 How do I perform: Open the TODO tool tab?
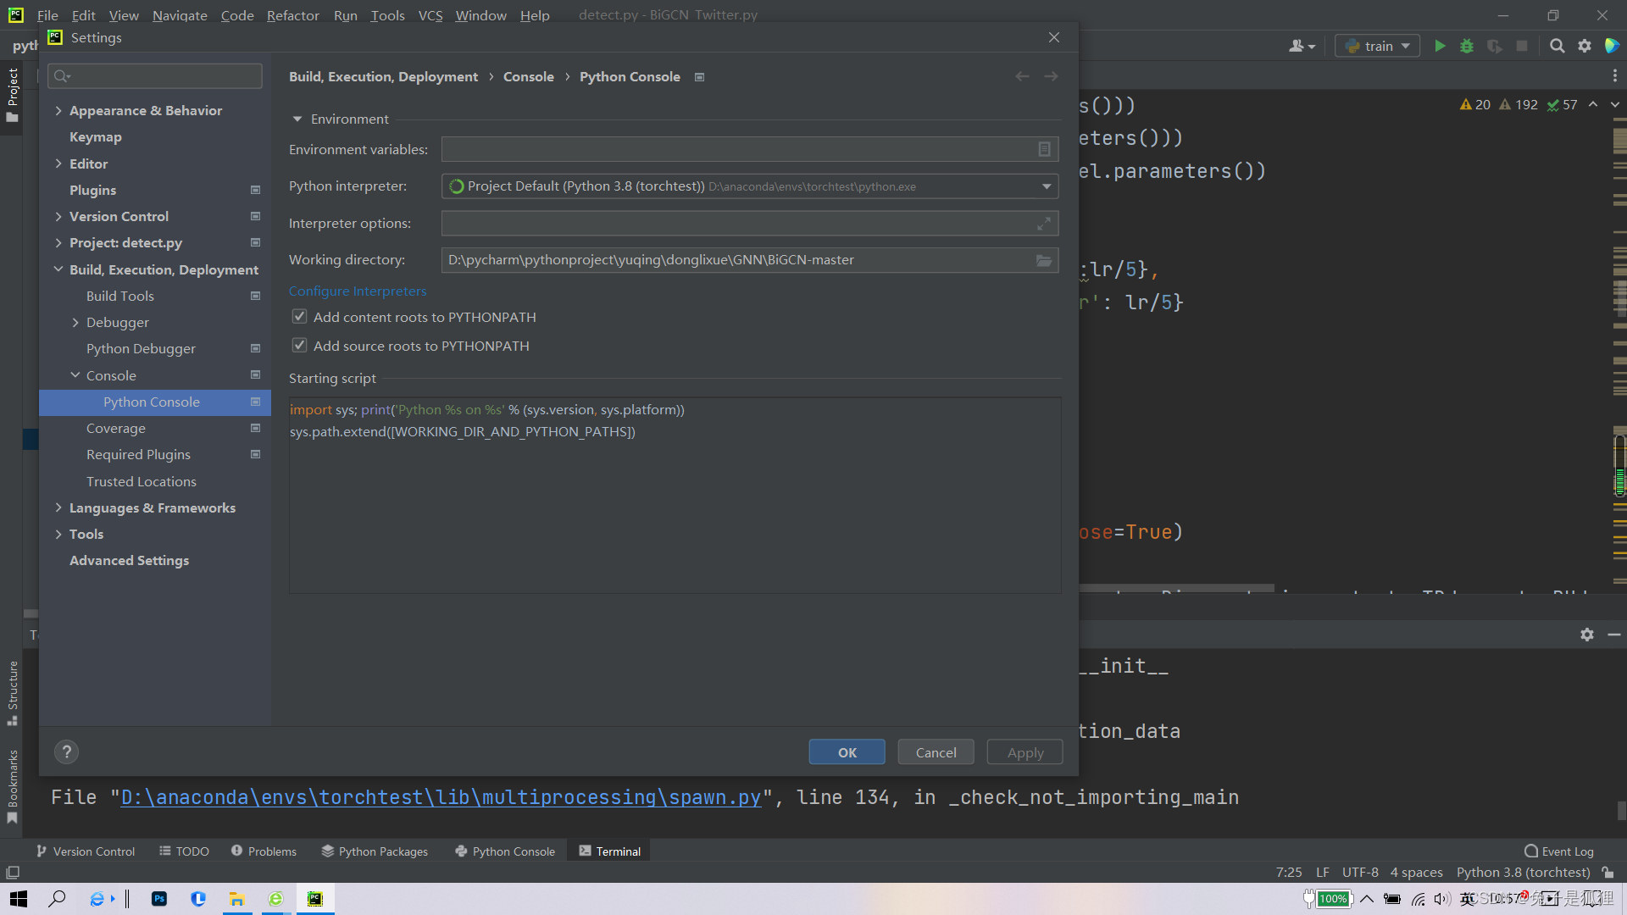184,851
